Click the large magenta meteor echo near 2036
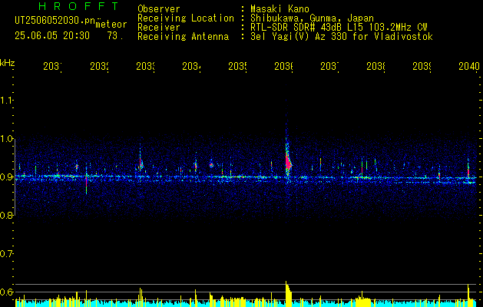Image resolution: width=483 pixels, height=307 pixels. (288, 162)
